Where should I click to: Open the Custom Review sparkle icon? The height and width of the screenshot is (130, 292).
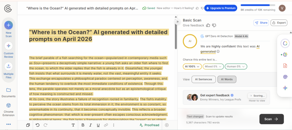(8, 46)
